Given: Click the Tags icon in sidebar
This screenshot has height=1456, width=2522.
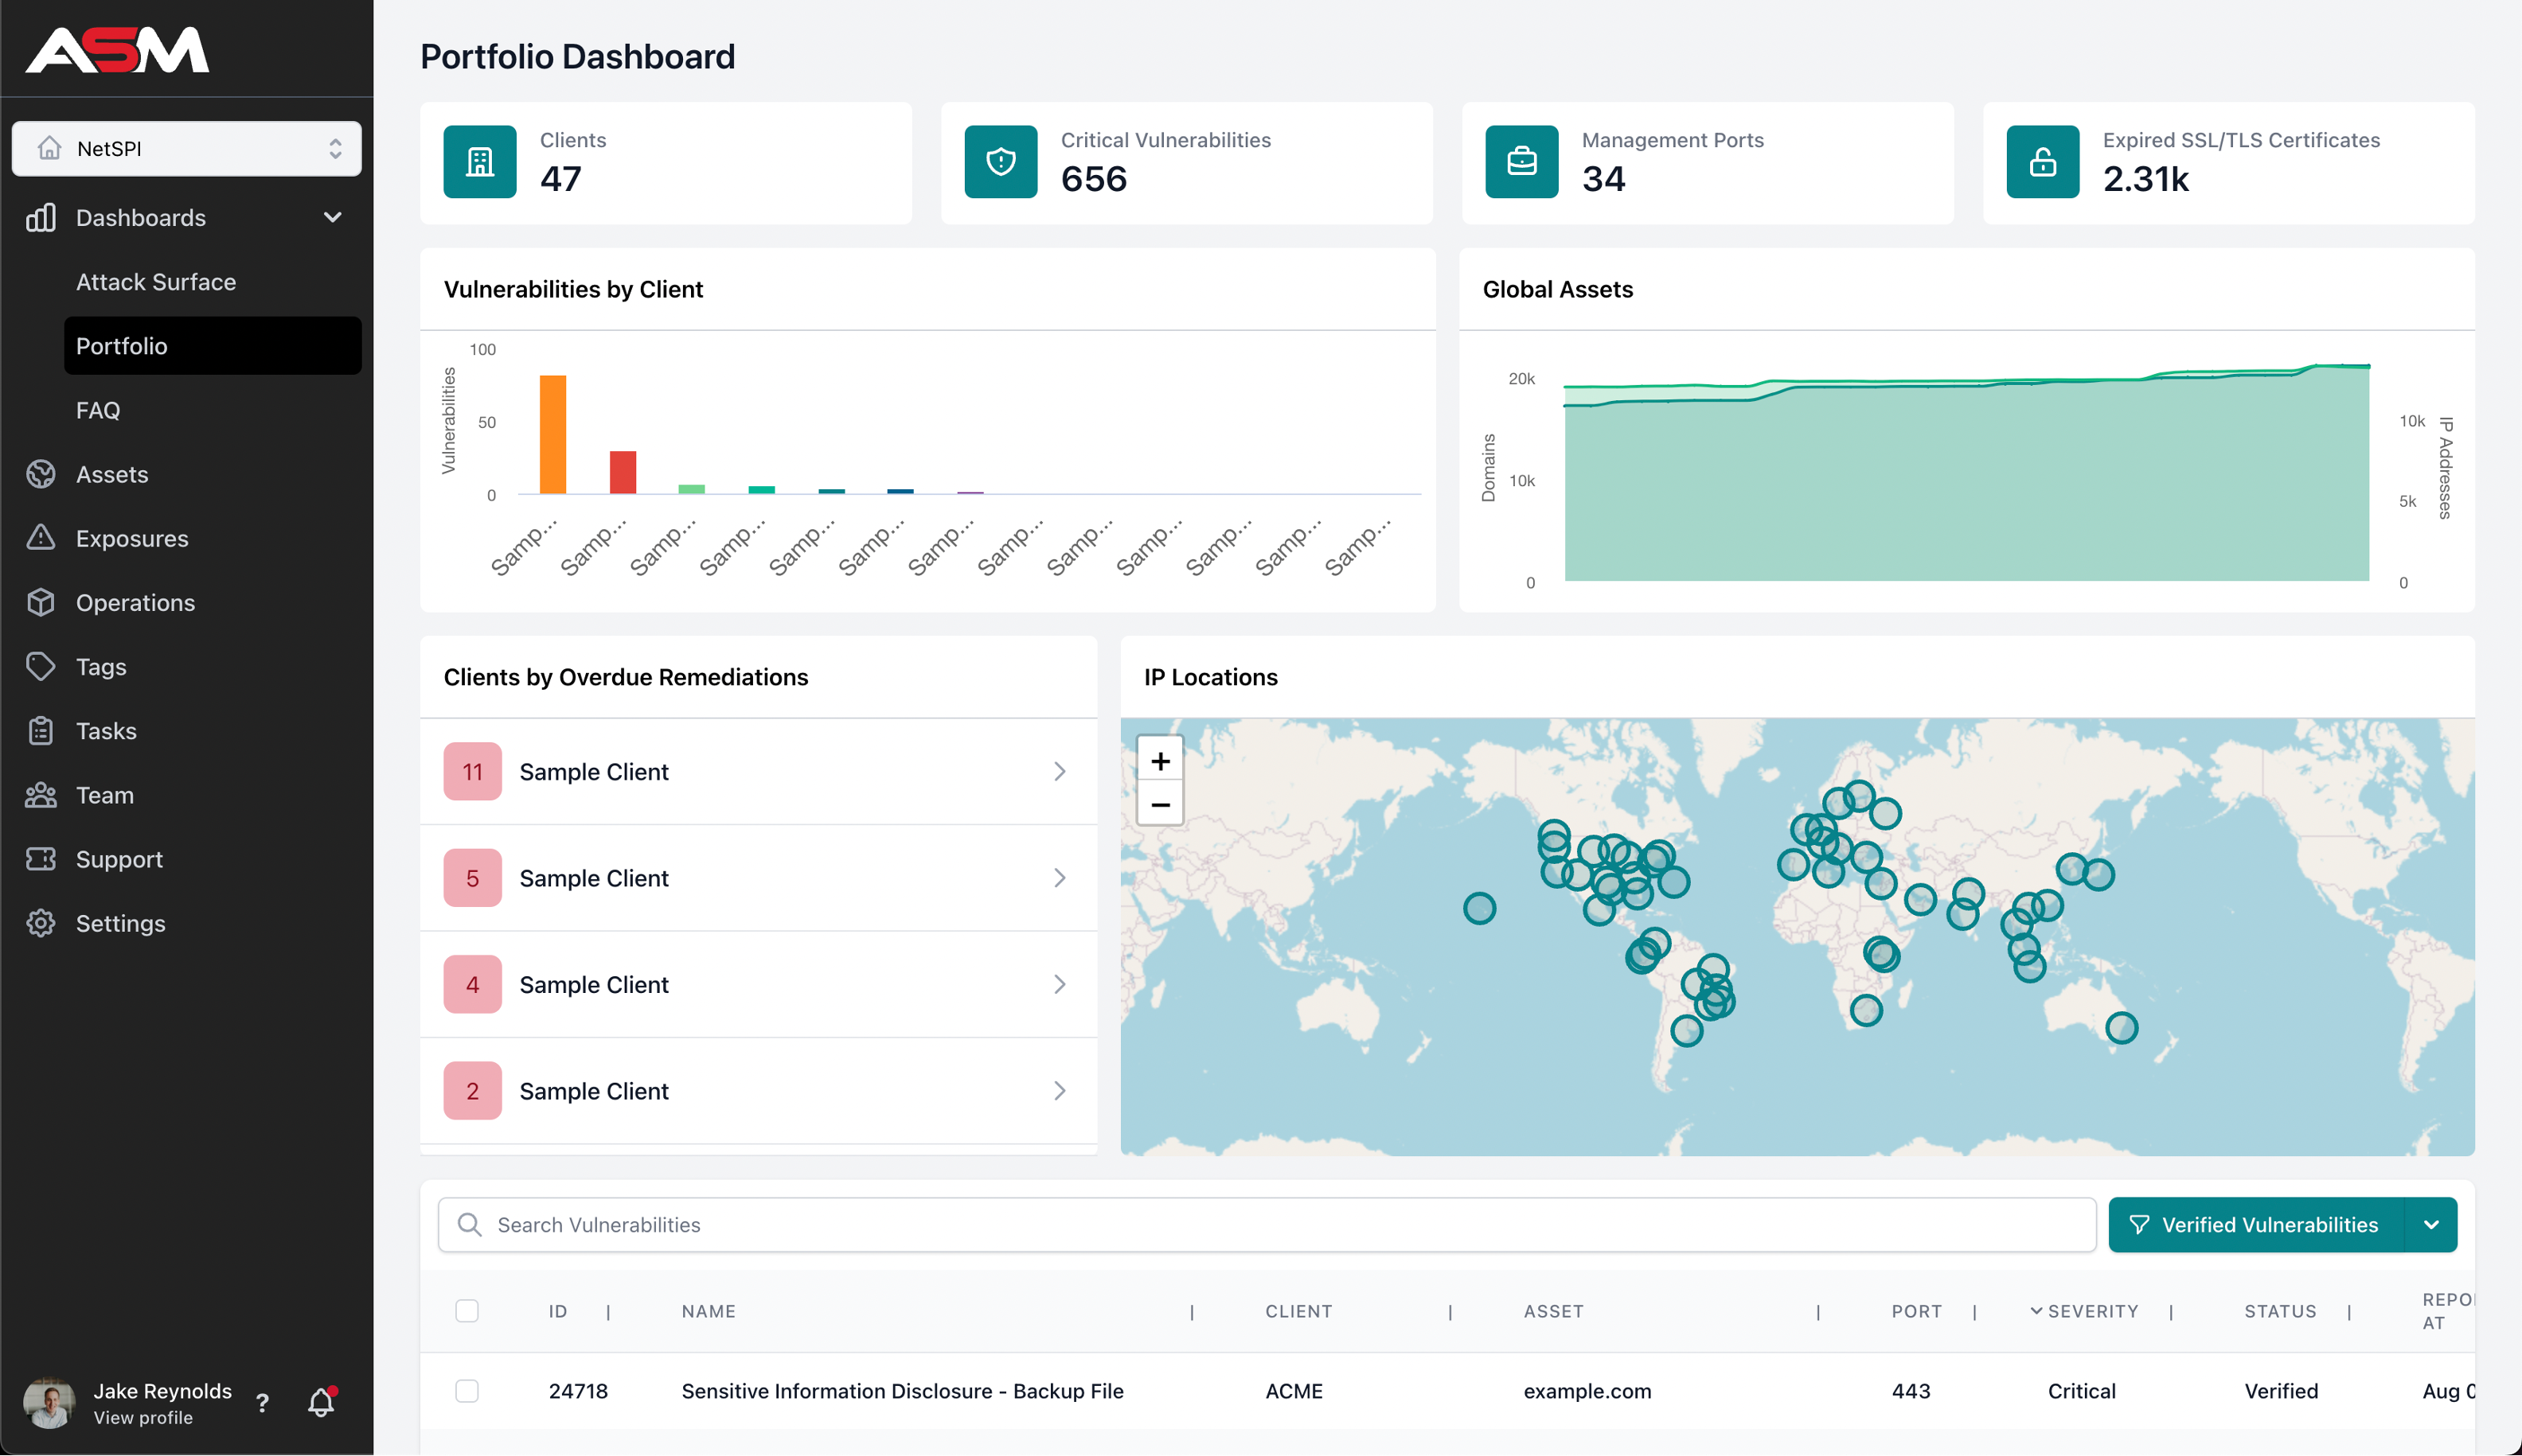Looking at the screenshot, I should pyautogui.click(x=41, y=666).
